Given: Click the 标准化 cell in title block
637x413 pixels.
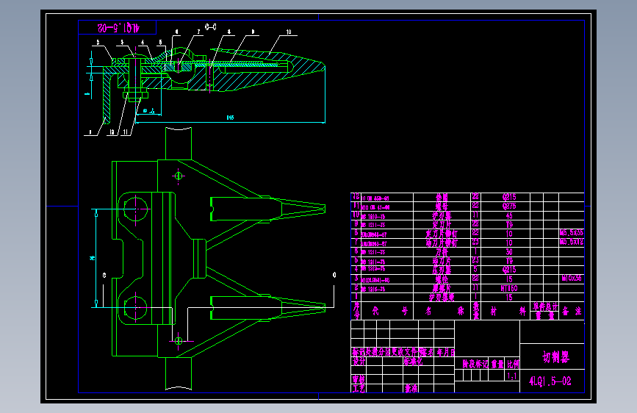Looking at the screenshot, I should [413, 362].
